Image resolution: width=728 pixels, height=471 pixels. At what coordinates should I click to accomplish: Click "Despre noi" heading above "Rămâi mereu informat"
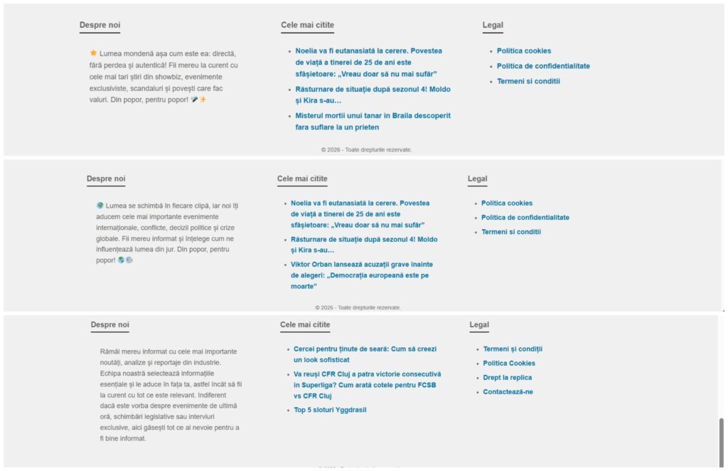tap(109, 325)
